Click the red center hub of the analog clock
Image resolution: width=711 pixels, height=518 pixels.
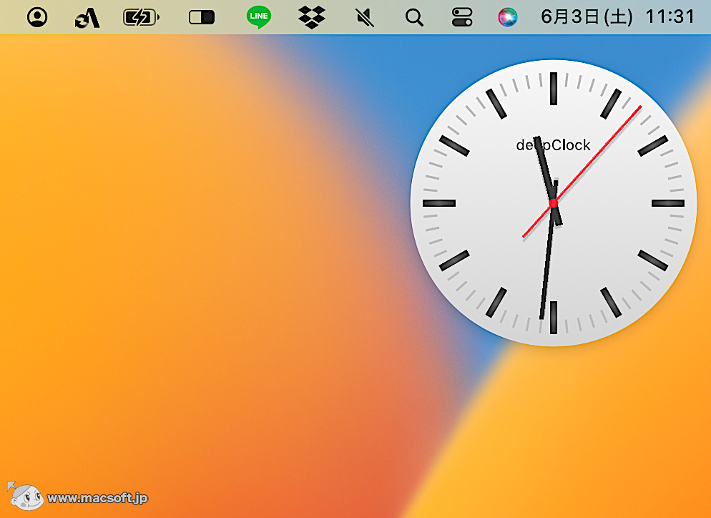click(x=553, y=203)
